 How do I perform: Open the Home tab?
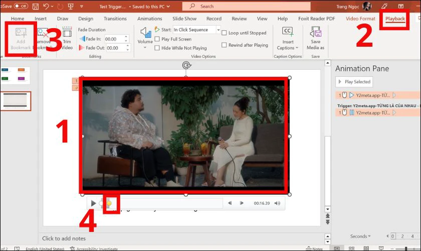tap(18, 19)
